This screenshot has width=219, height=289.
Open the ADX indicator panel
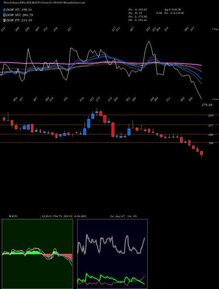tap(112, 254)
